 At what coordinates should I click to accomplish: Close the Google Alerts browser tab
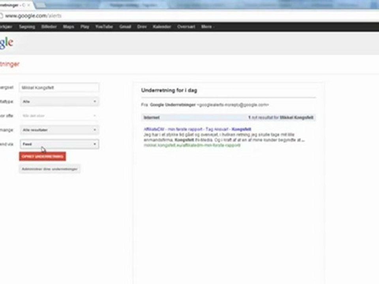pos(28,5)
